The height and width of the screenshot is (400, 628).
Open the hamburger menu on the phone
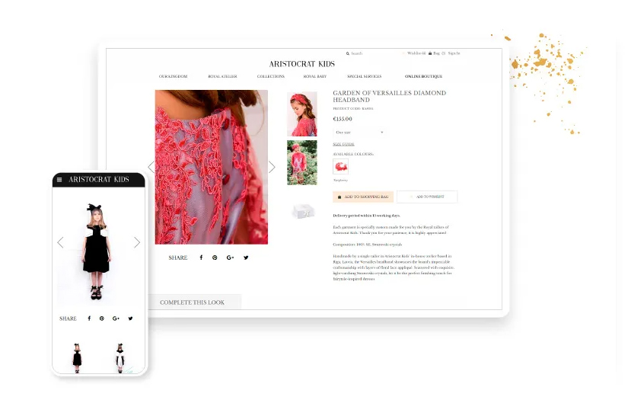tap(59, 180)
